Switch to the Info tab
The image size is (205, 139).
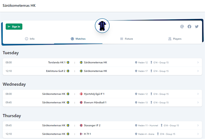(30, 39)
